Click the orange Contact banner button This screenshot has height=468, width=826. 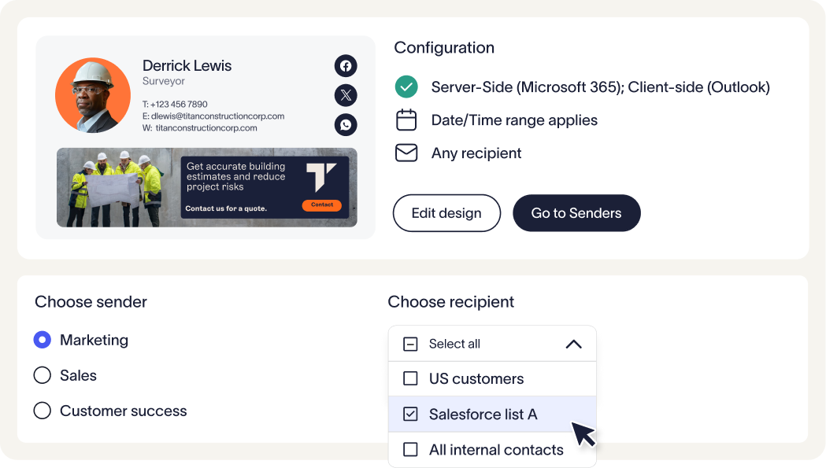[322, 205]
